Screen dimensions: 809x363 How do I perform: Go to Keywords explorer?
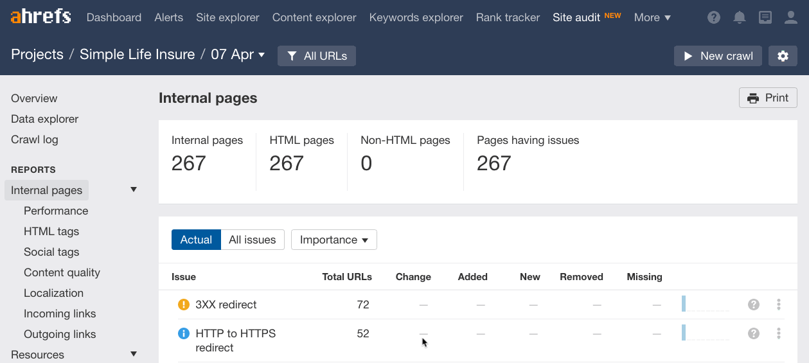tap(416, 17)
